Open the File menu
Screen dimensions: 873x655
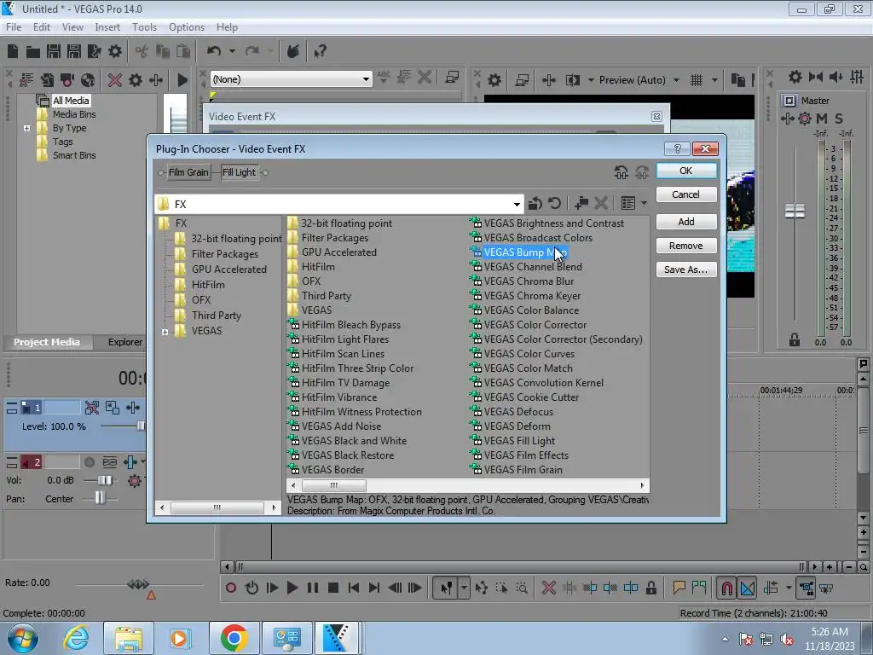(x=14, y=26)
